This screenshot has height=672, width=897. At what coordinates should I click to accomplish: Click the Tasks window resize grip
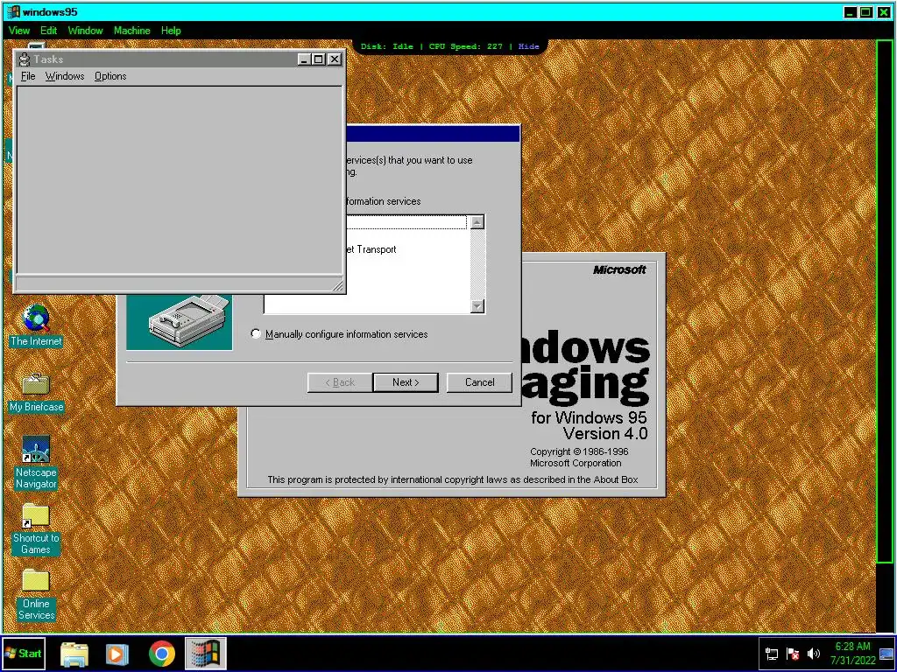337,285
